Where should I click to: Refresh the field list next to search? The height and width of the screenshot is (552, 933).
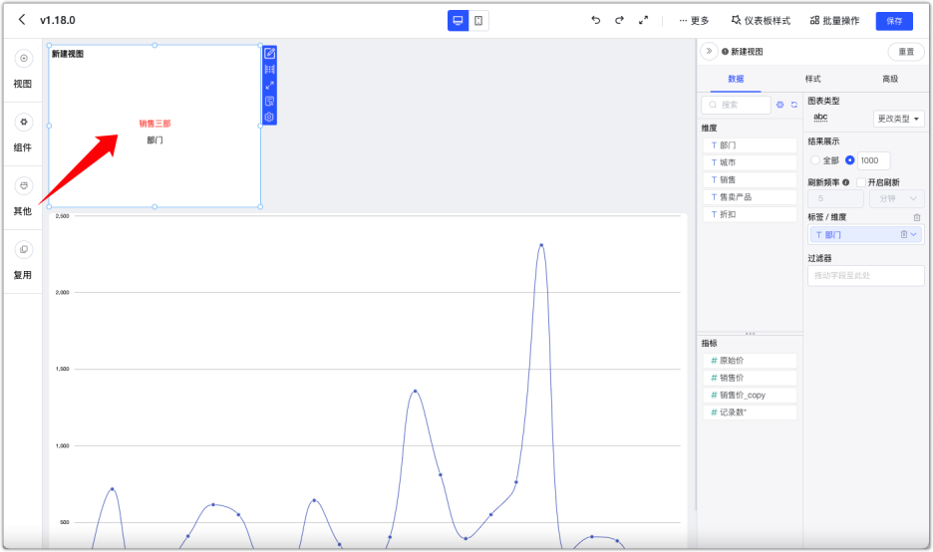(794, 105)
